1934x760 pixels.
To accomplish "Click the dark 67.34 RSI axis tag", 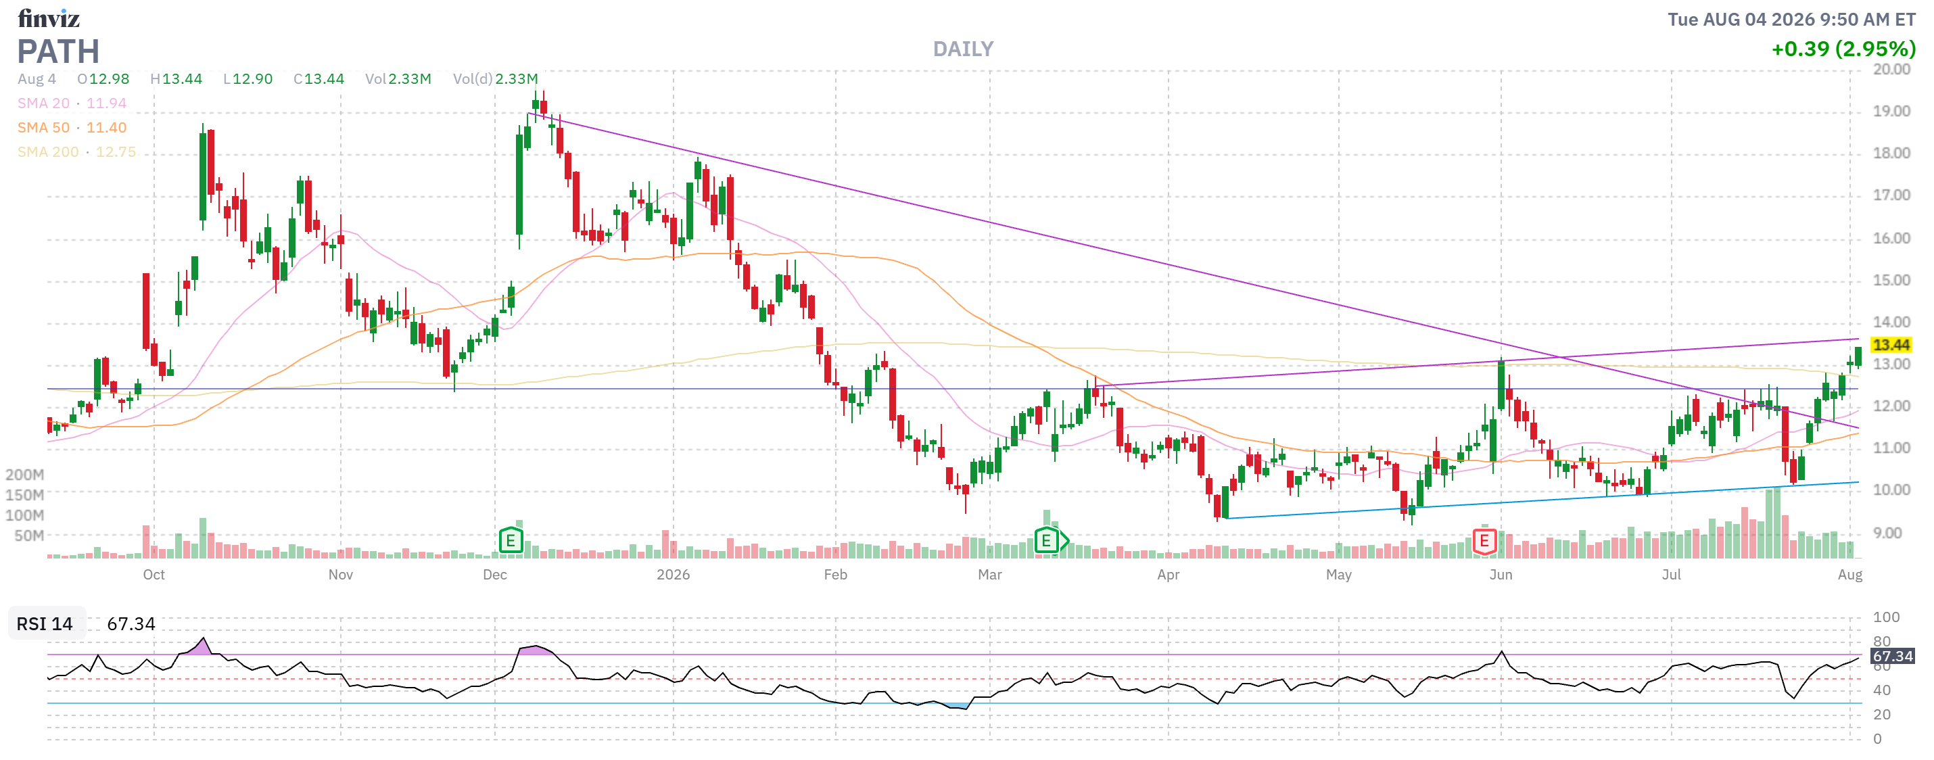I will pyautogui.click(x=1892, y=657).
